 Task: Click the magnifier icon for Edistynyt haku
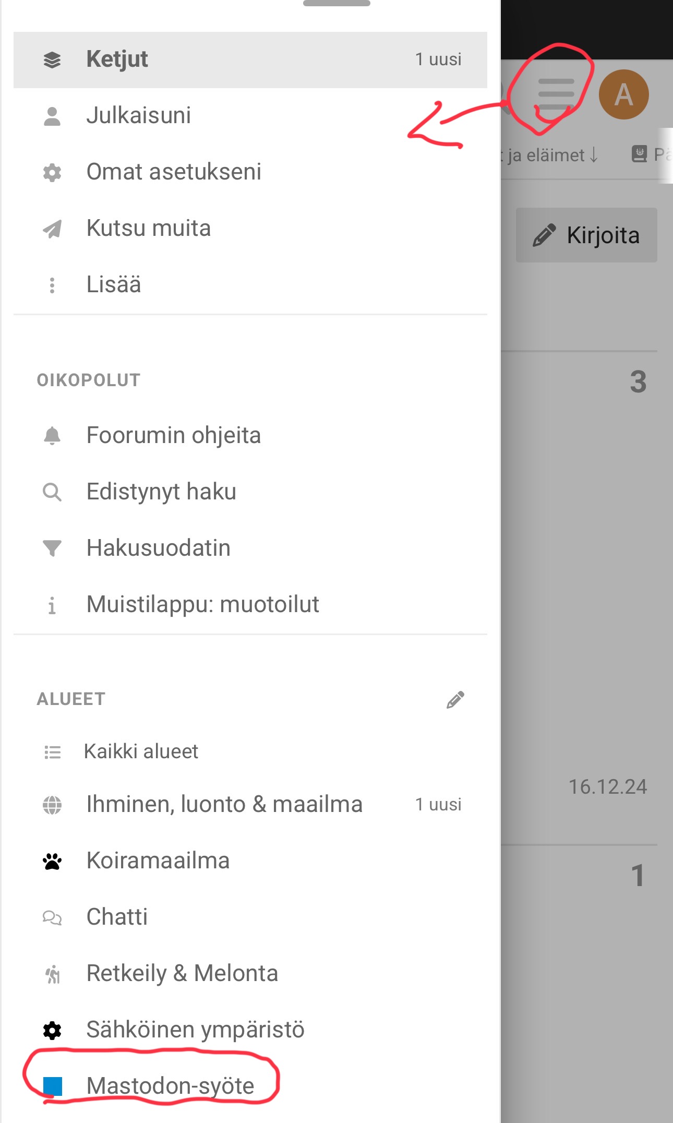pyautogui.click(x=52, y=492)
